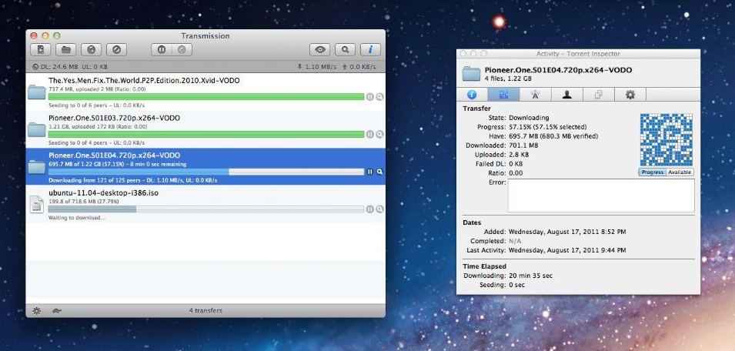Click The.Yes.Men folder icon in list

pyautogui.click(x=37, y=92)
